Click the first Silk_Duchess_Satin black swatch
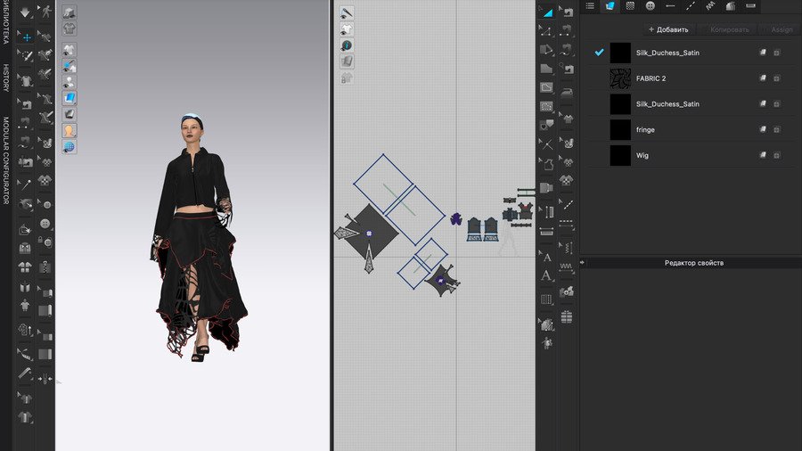The image size is (802, 451). coord(620,53)
